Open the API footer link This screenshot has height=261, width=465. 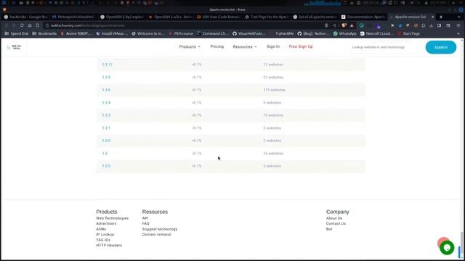(145, 218)
